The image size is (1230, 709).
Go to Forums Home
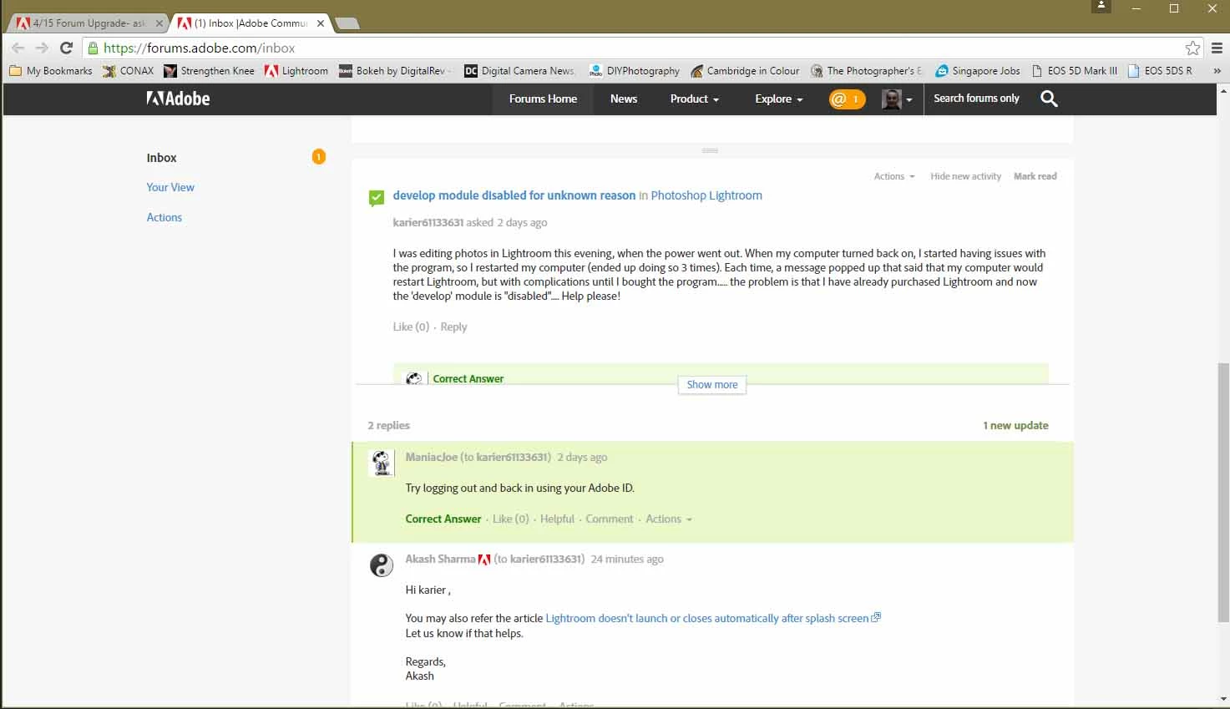(x=543, y=99)
